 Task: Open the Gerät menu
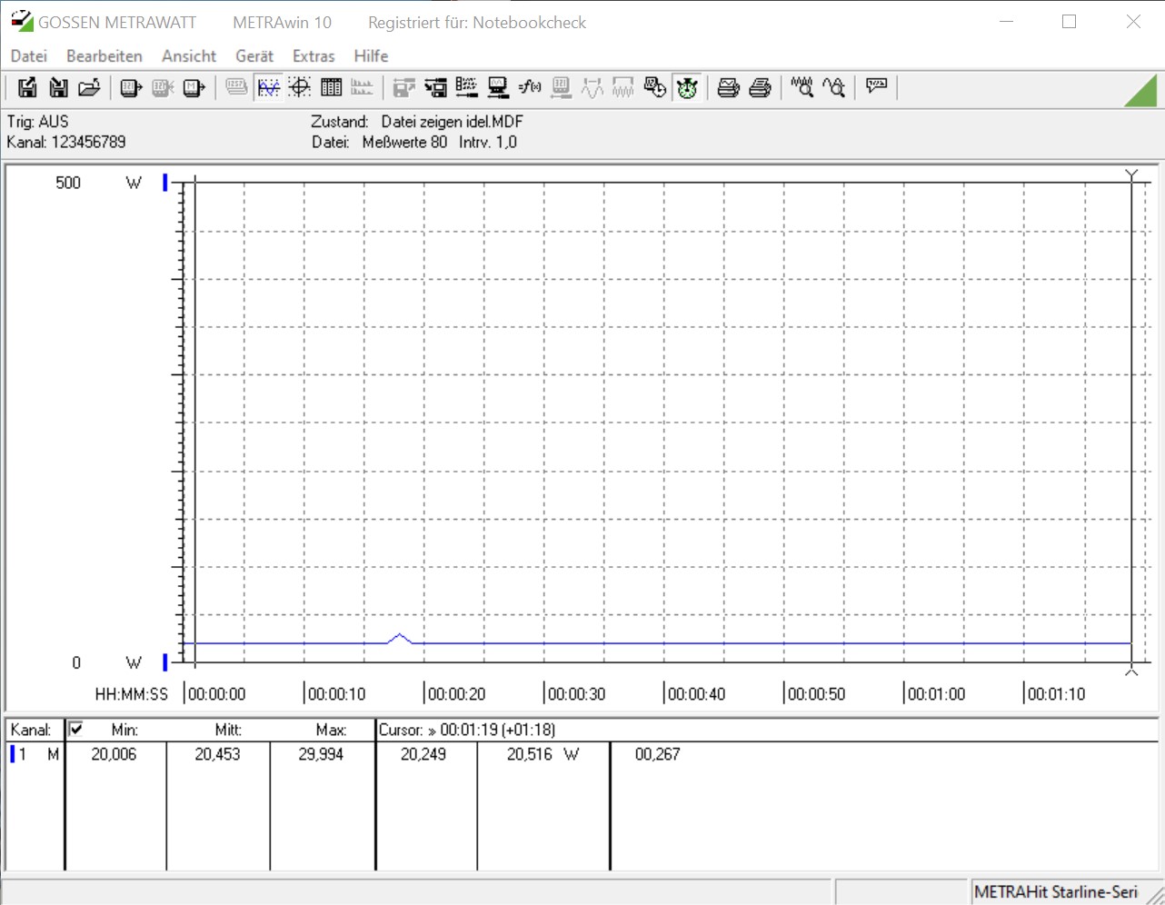pyautogui.click(x=254, y=56)
